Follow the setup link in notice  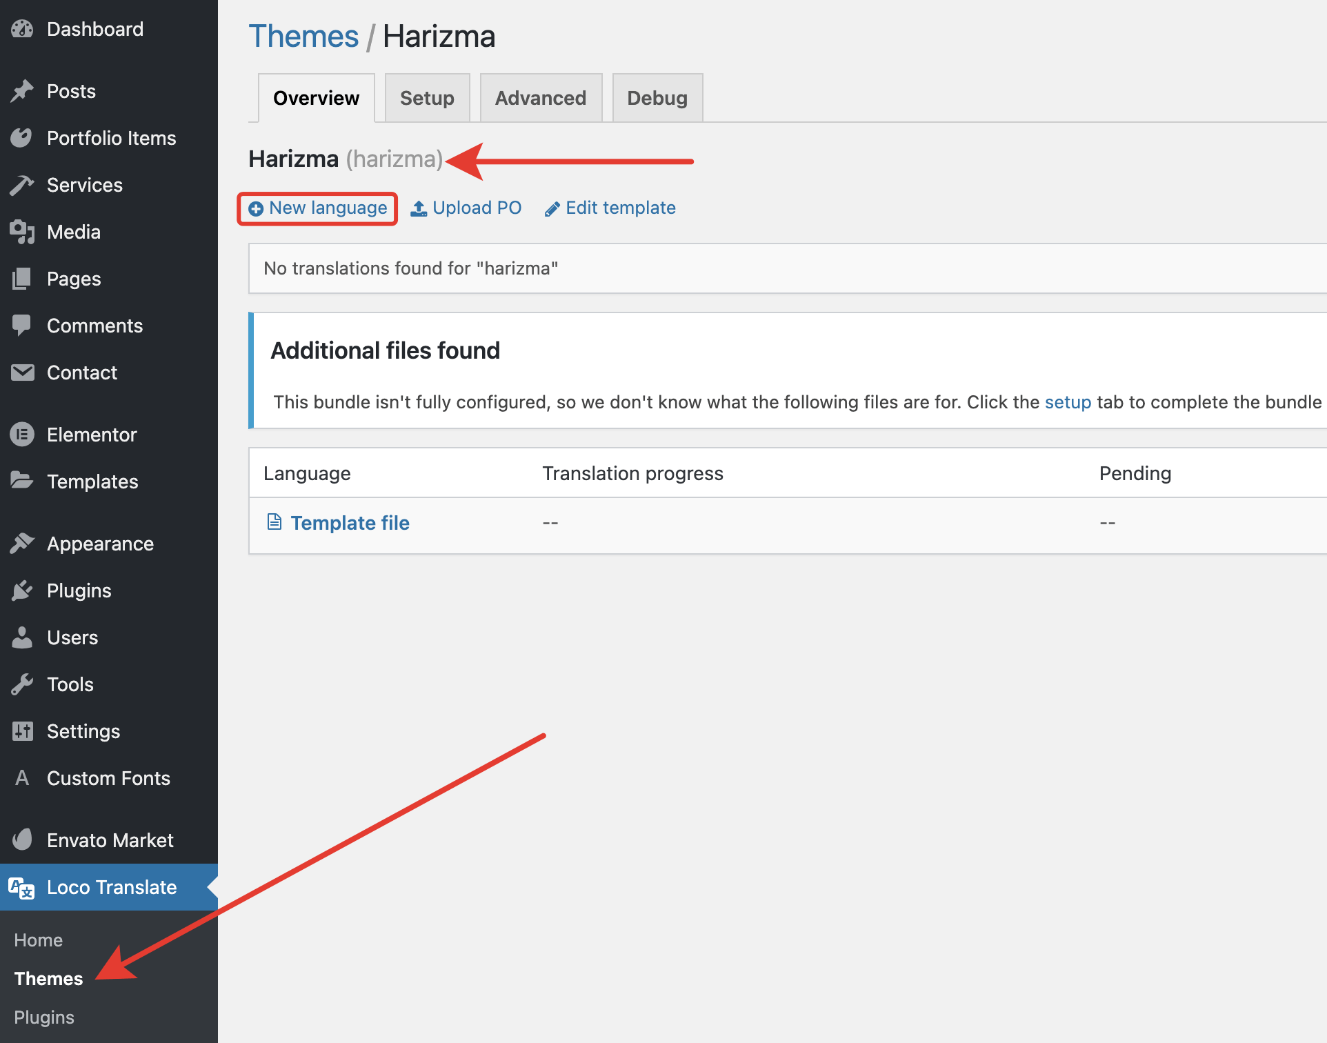point(1068,402)
